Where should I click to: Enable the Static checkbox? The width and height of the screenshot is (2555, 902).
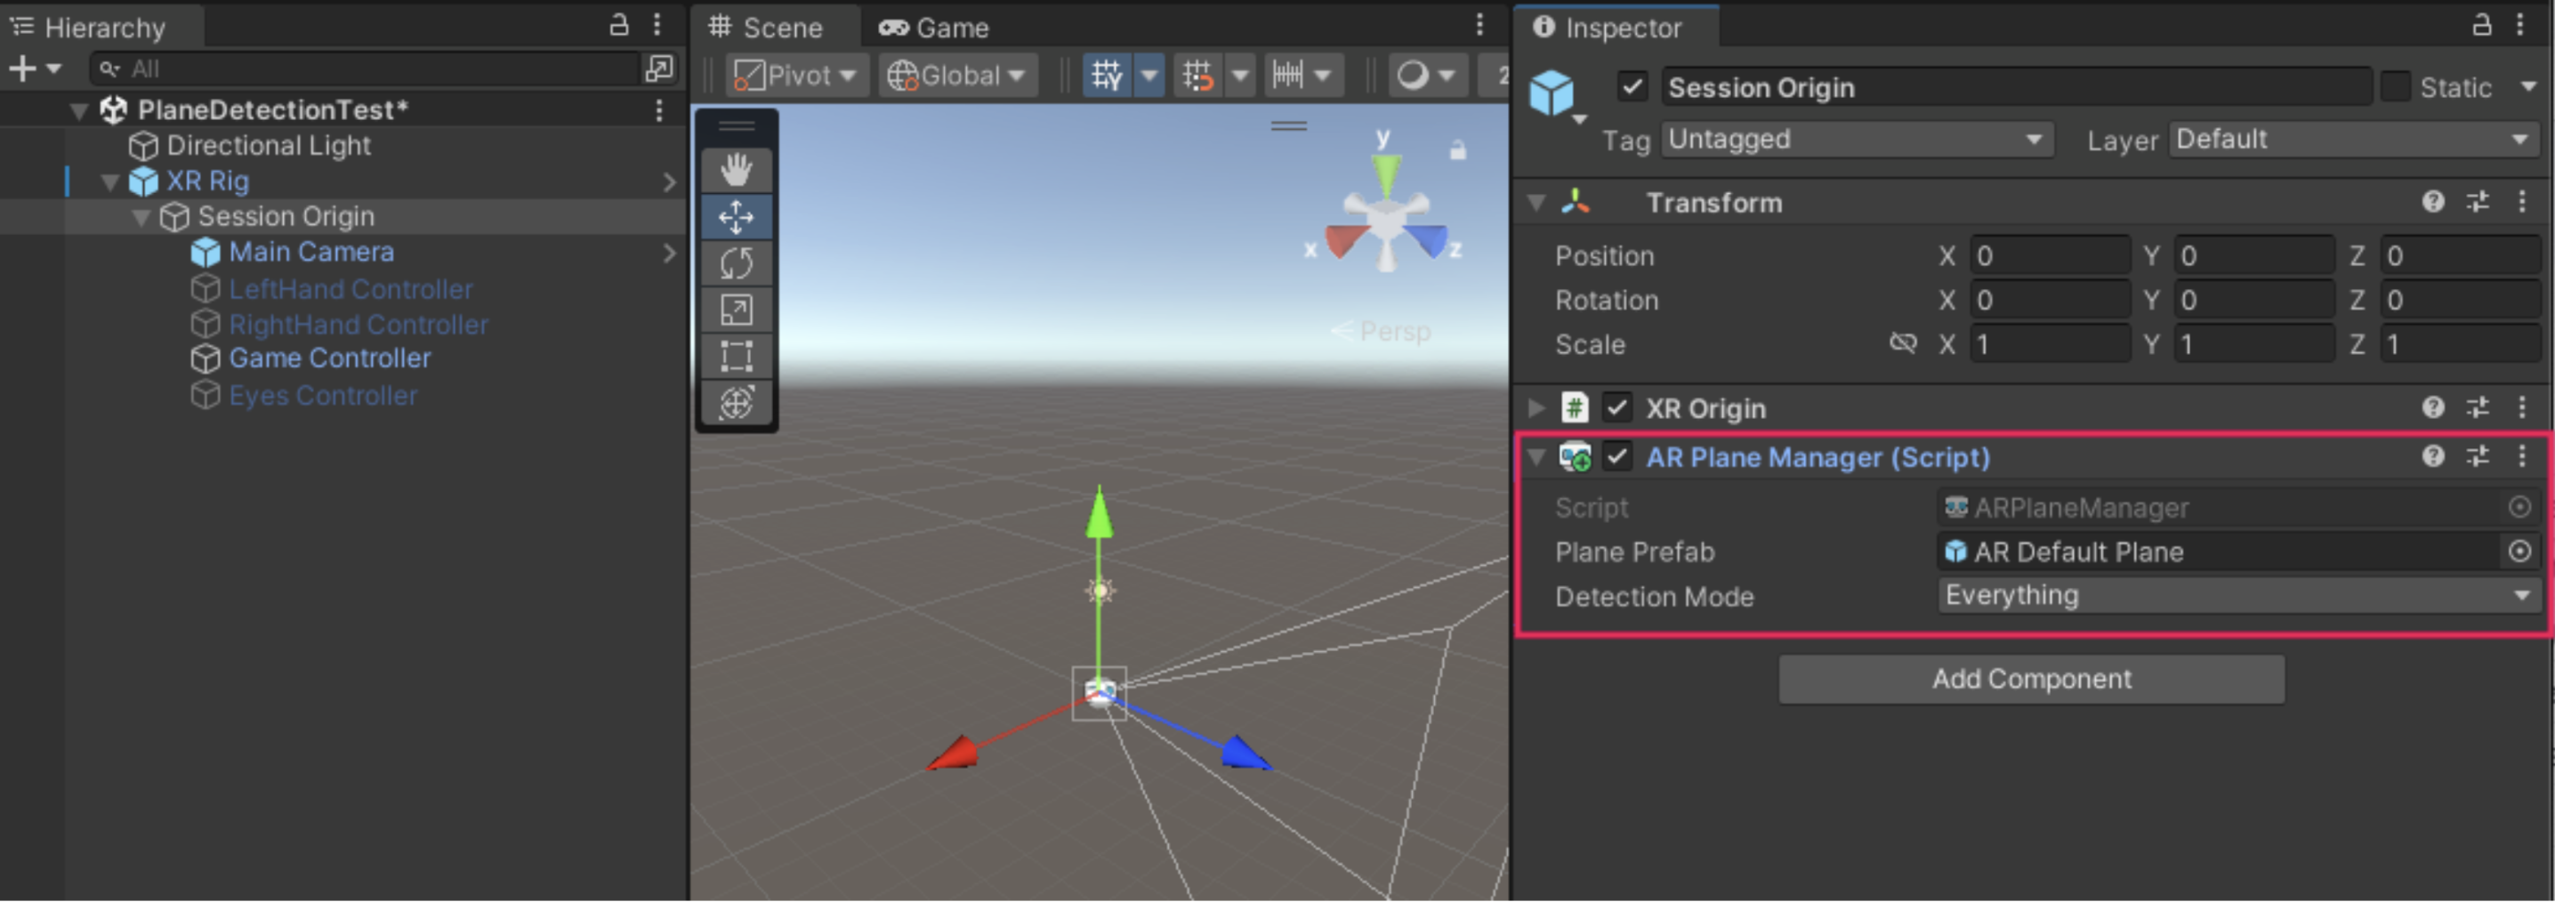coord(2395,87)
